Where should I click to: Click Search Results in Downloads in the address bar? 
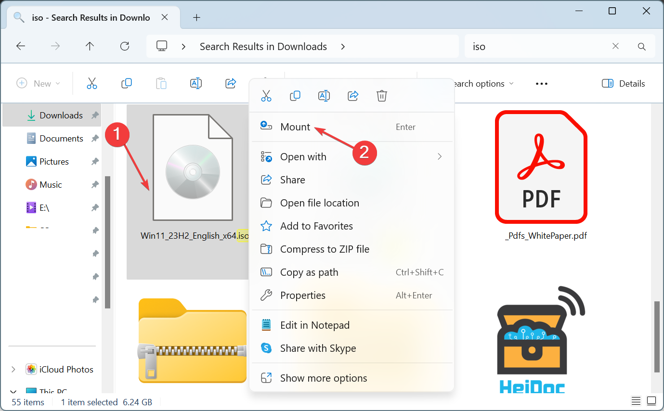click(263, 47)
